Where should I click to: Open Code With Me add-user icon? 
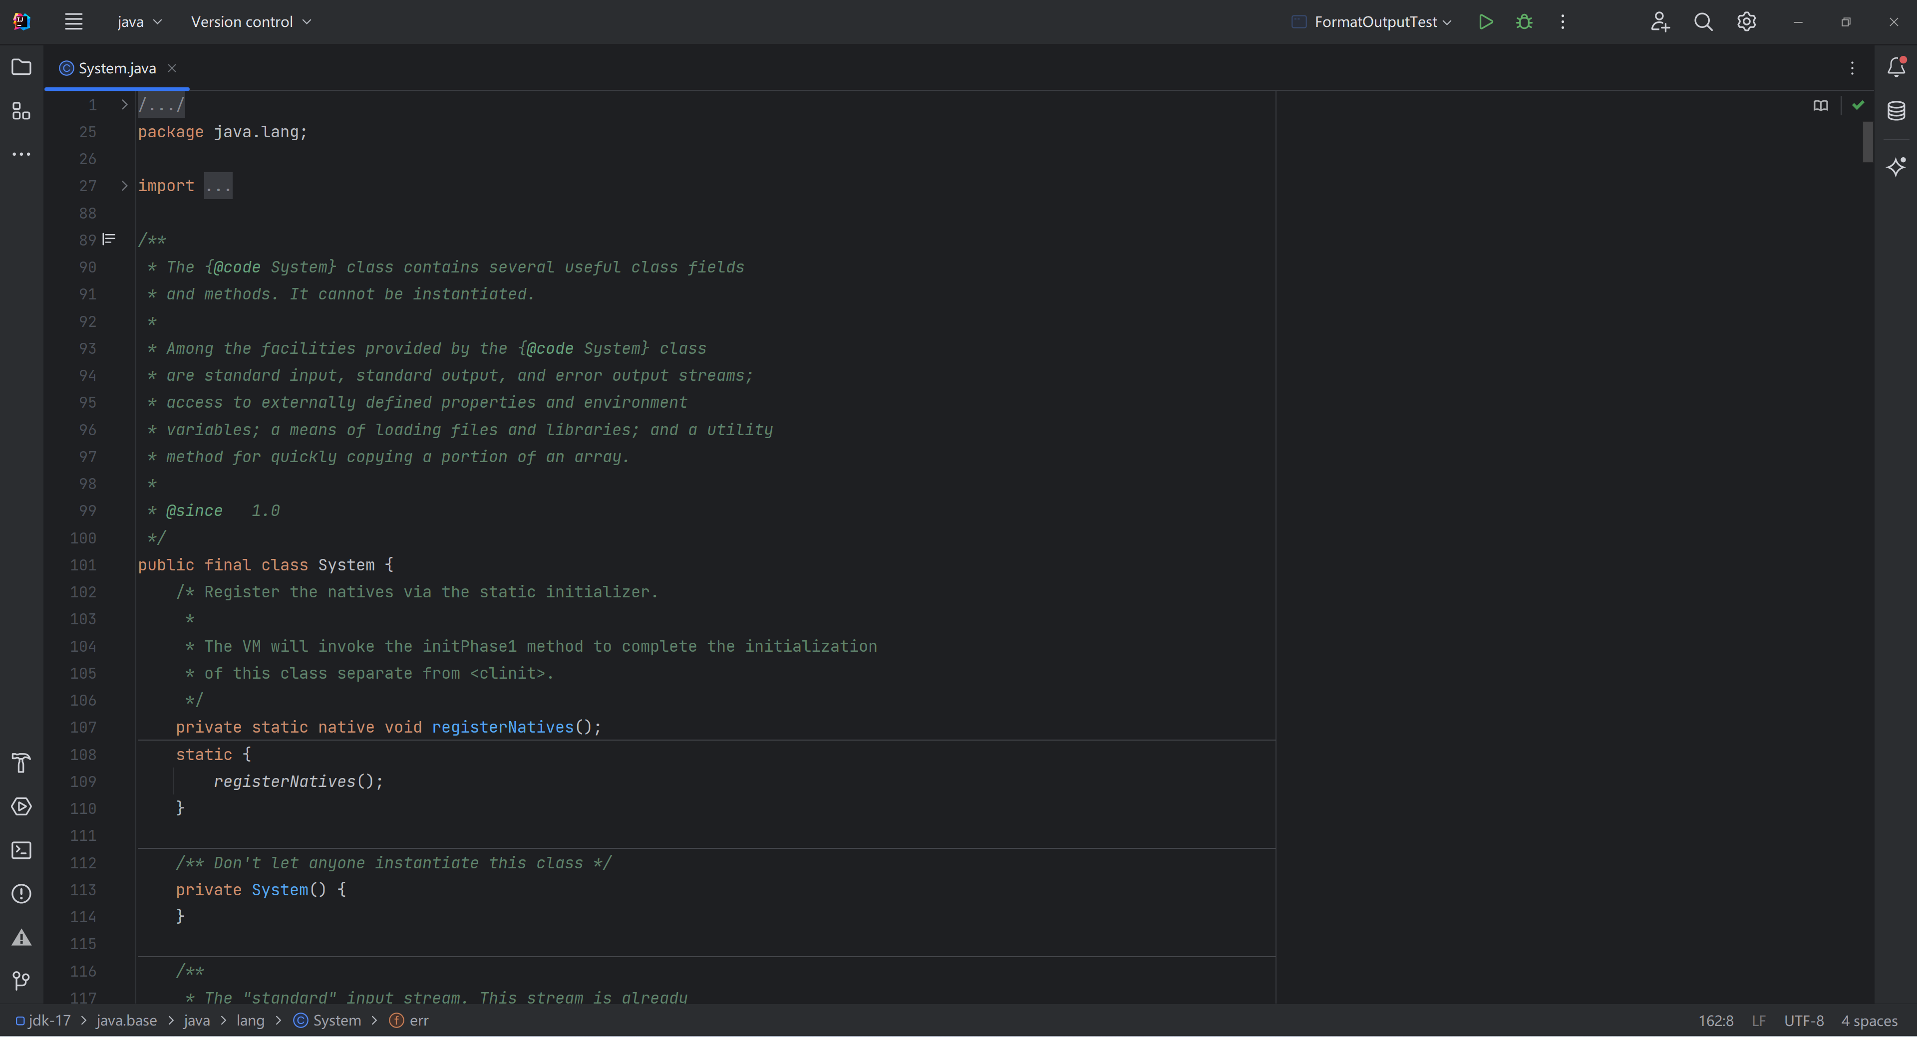pyautogui.click(x=1659, y=21)
